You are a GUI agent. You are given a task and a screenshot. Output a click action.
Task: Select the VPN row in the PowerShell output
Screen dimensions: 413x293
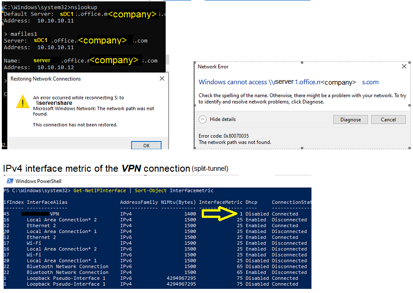click(x=55, y=214)
